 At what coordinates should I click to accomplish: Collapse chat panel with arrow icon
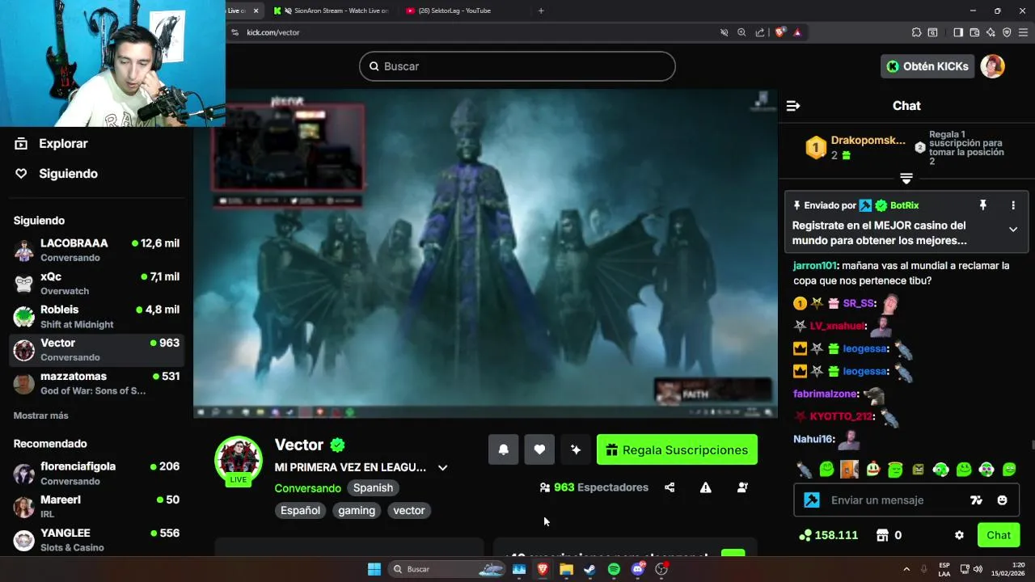(x=793, y=106)
